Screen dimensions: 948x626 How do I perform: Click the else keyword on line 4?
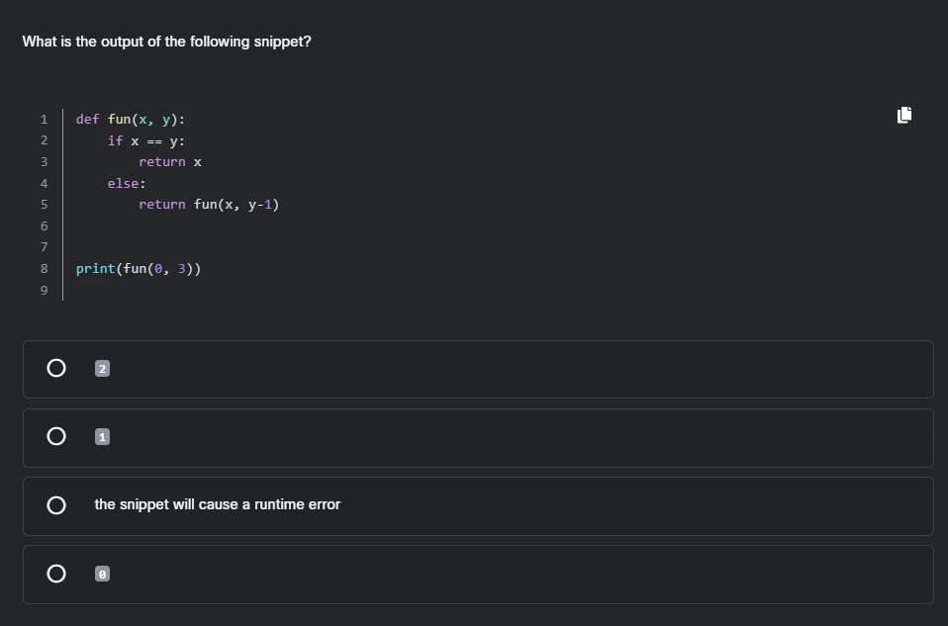(125, 183)
